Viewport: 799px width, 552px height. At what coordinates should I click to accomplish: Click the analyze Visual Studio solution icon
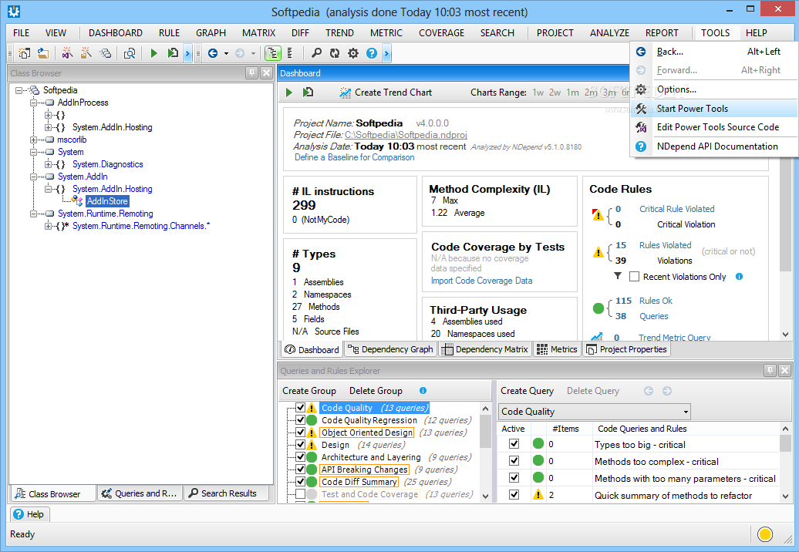(x=67, y=53)
